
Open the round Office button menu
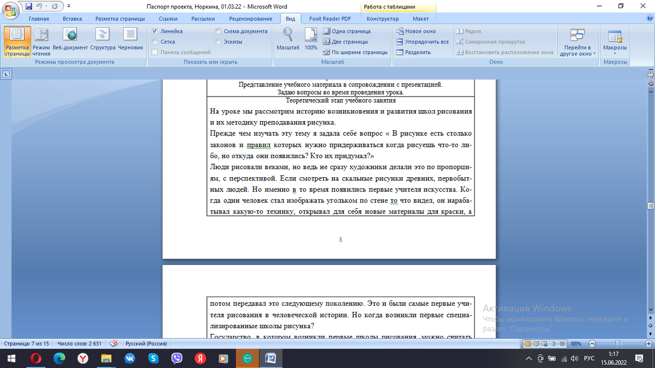click(10, 11)
